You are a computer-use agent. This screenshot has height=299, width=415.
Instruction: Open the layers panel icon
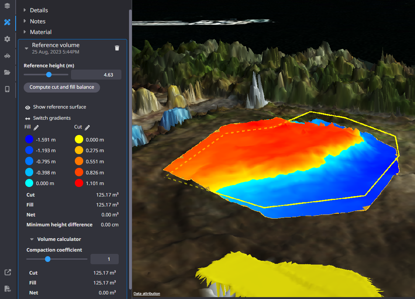pyautogui.click(x=7, y=6)
